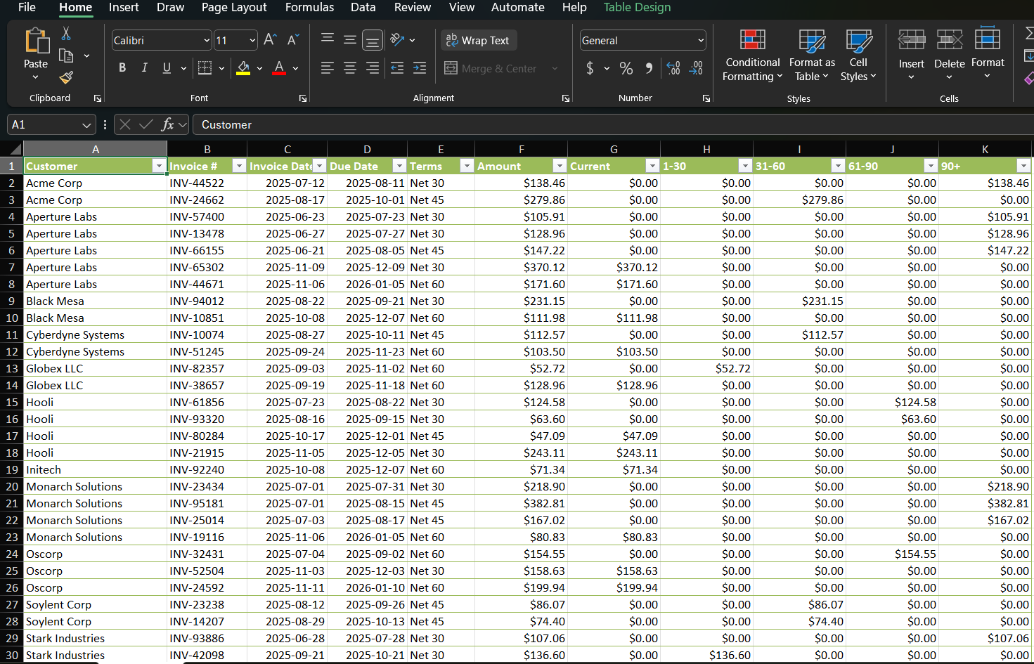Click Delete cells icon
The height and width of the screenshot is (664, 1034).
(950, 39)
